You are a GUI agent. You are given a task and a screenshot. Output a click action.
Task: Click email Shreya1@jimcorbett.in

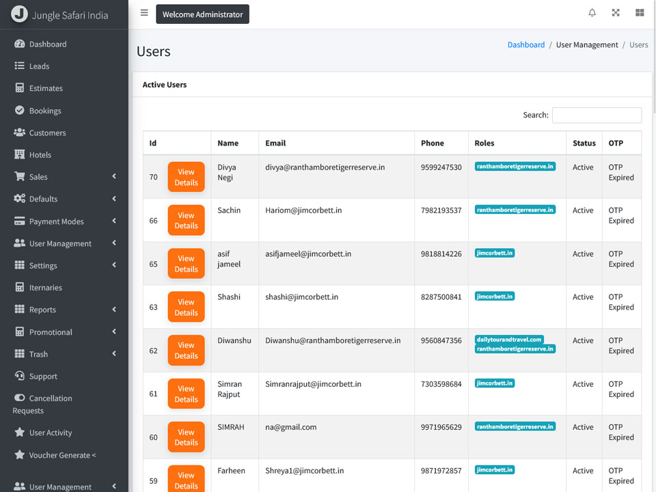pyautogui.click(x=305, y=471)
